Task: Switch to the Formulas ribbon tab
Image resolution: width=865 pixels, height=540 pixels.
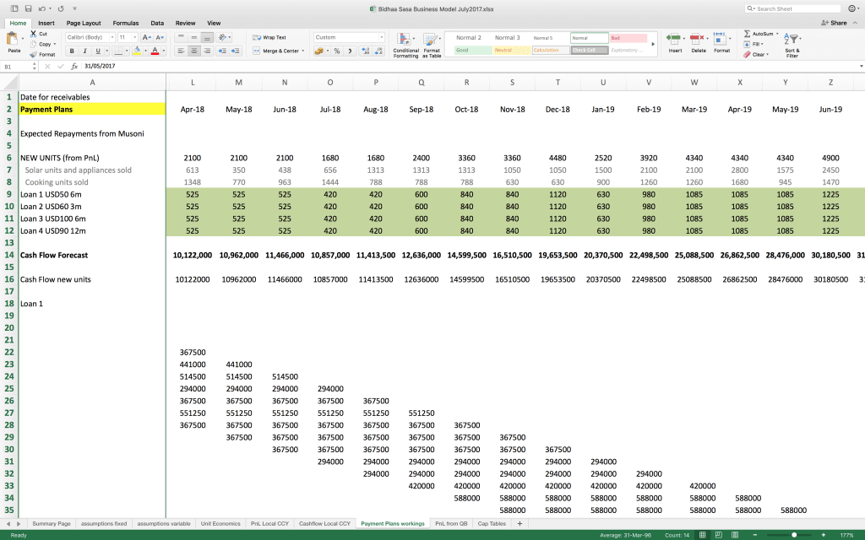Action: (126, 23)
